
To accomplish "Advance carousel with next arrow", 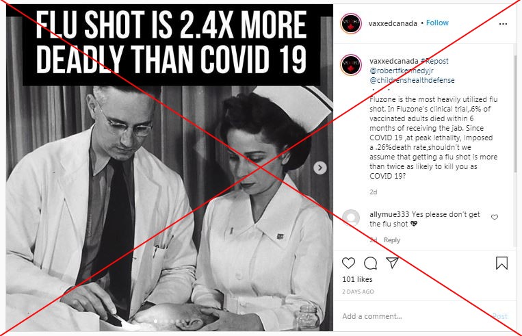I will (x=320, y=168).
